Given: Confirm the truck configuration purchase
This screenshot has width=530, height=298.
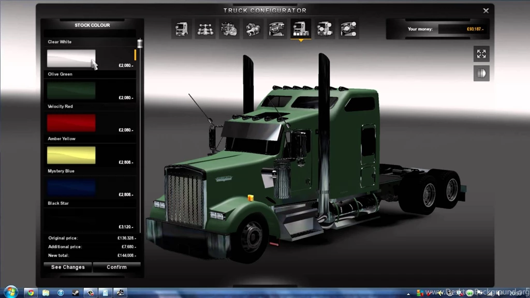Looking at the screenshot, I should [116, 267].
